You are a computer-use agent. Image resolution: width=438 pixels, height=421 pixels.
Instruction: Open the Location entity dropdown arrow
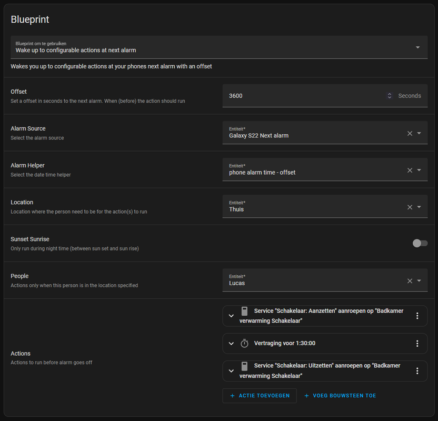coord(419,207)
